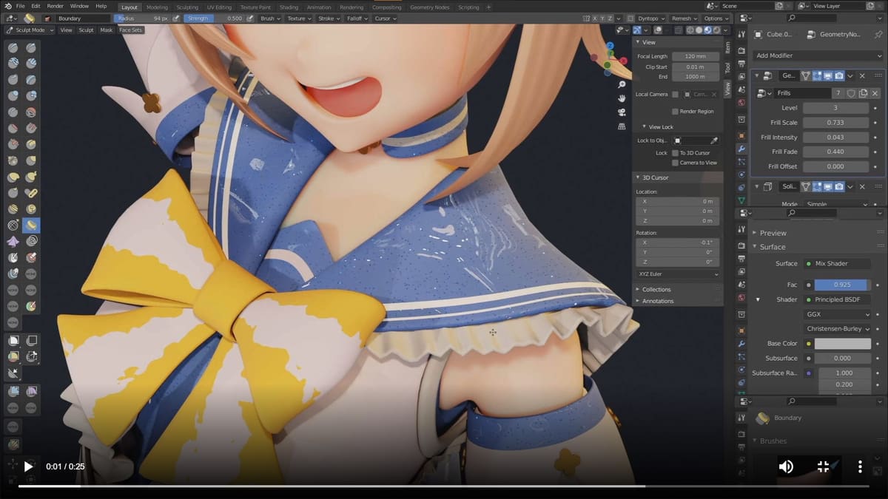Click the pin icon in the properties header
Image resolution: width=888 pixels, height=499 pixels.
[878, 34]
